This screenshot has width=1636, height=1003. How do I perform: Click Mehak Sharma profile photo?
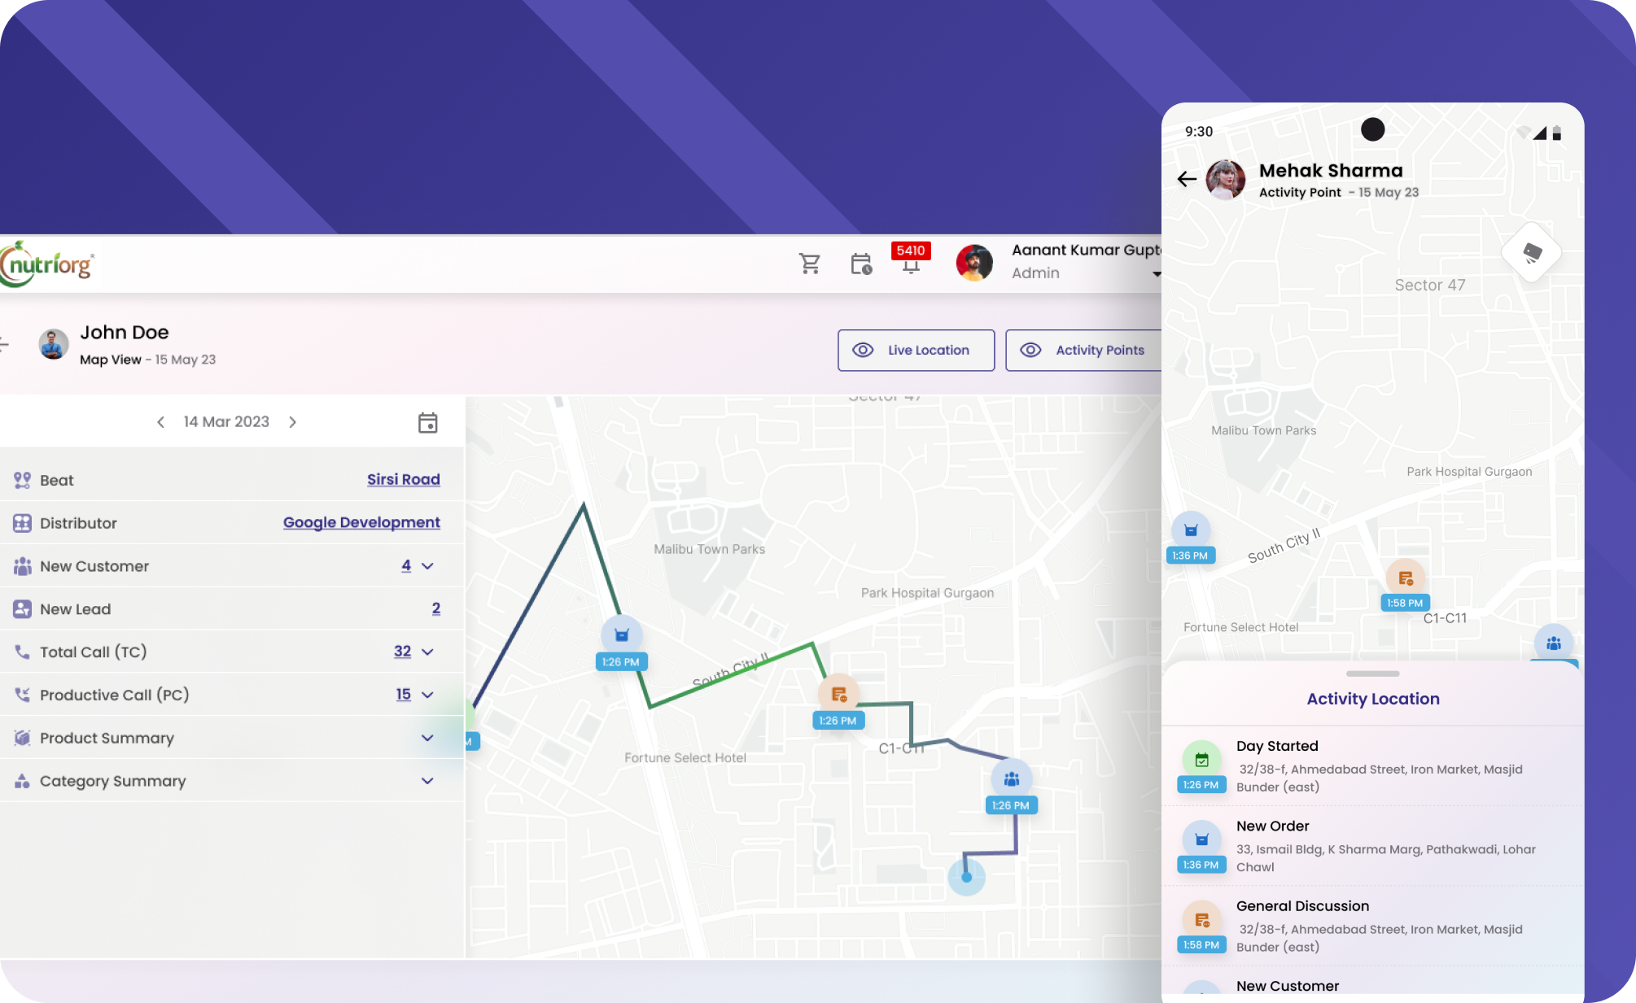click(1226, 180)
